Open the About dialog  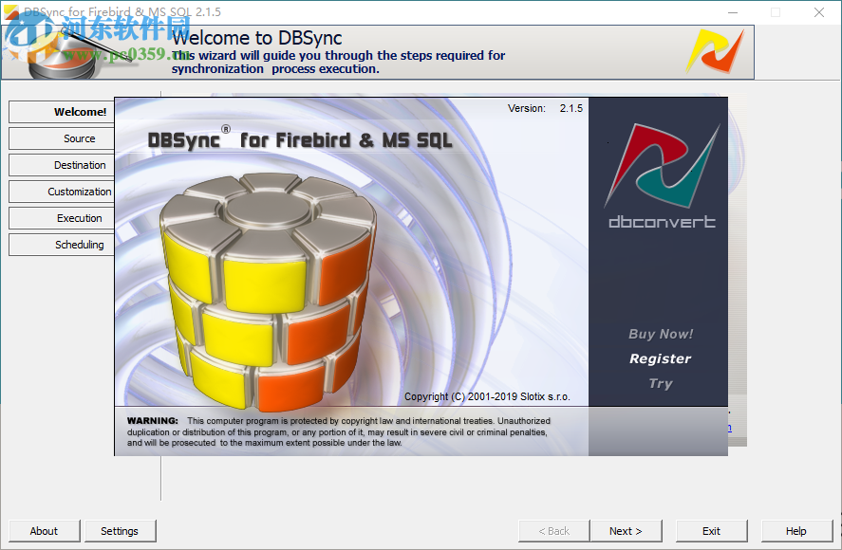pos(44,531)
